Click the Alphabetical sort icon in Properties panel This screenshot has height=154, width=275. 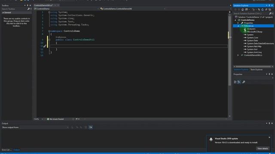[239, 82]
